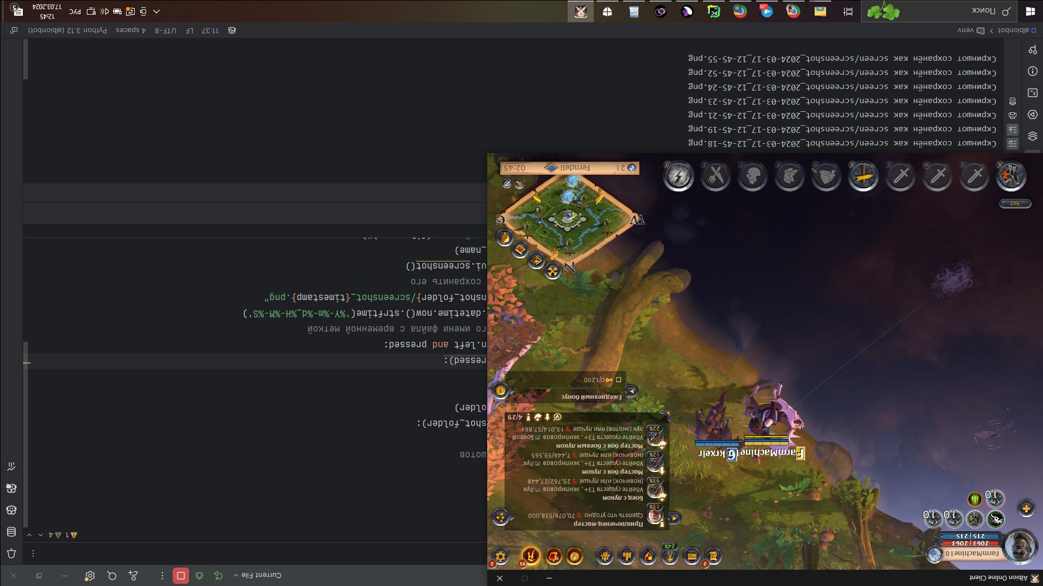The height and width of the screenshot is (586, 1043).
Task: Click the rabbit event icon with 56 badge
Action: [x=531, y=556]
